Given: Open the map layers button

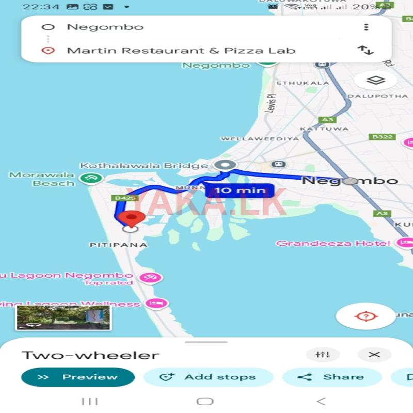Looking at the screenshot, I should tap(375, 80).
